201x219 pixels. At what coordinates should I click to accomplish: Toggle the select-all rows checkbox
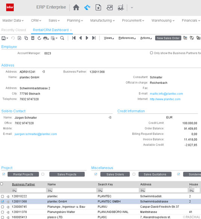(2, 184)
